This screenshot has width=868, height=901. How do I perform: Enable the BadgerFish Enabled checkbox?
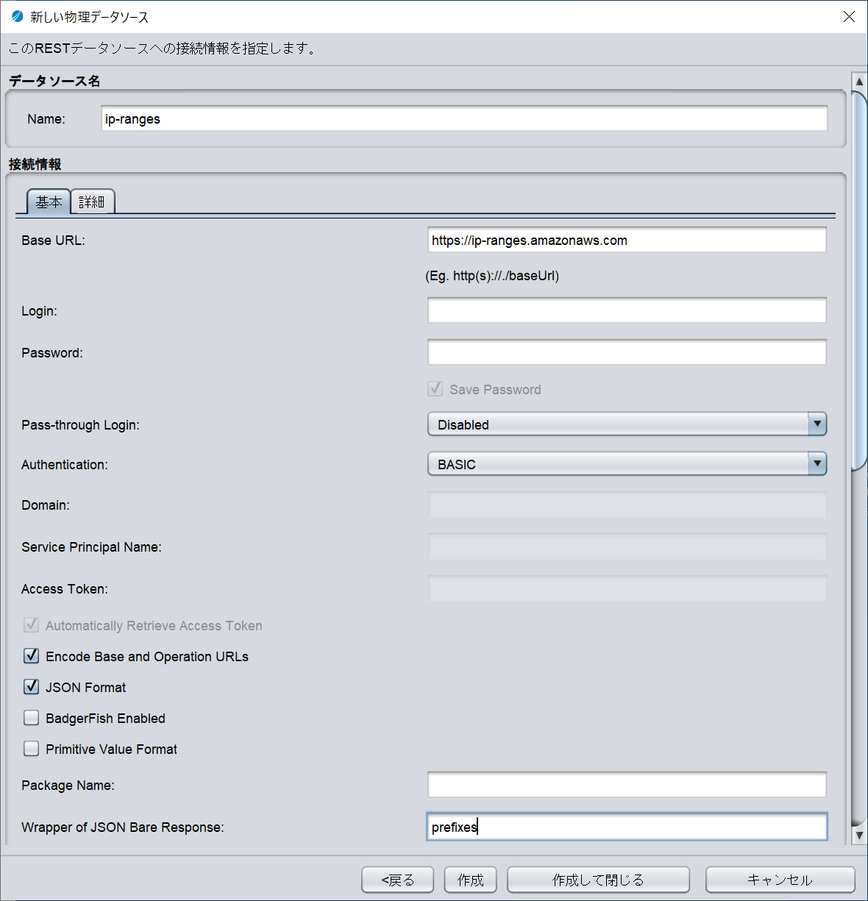pos(32,717)
